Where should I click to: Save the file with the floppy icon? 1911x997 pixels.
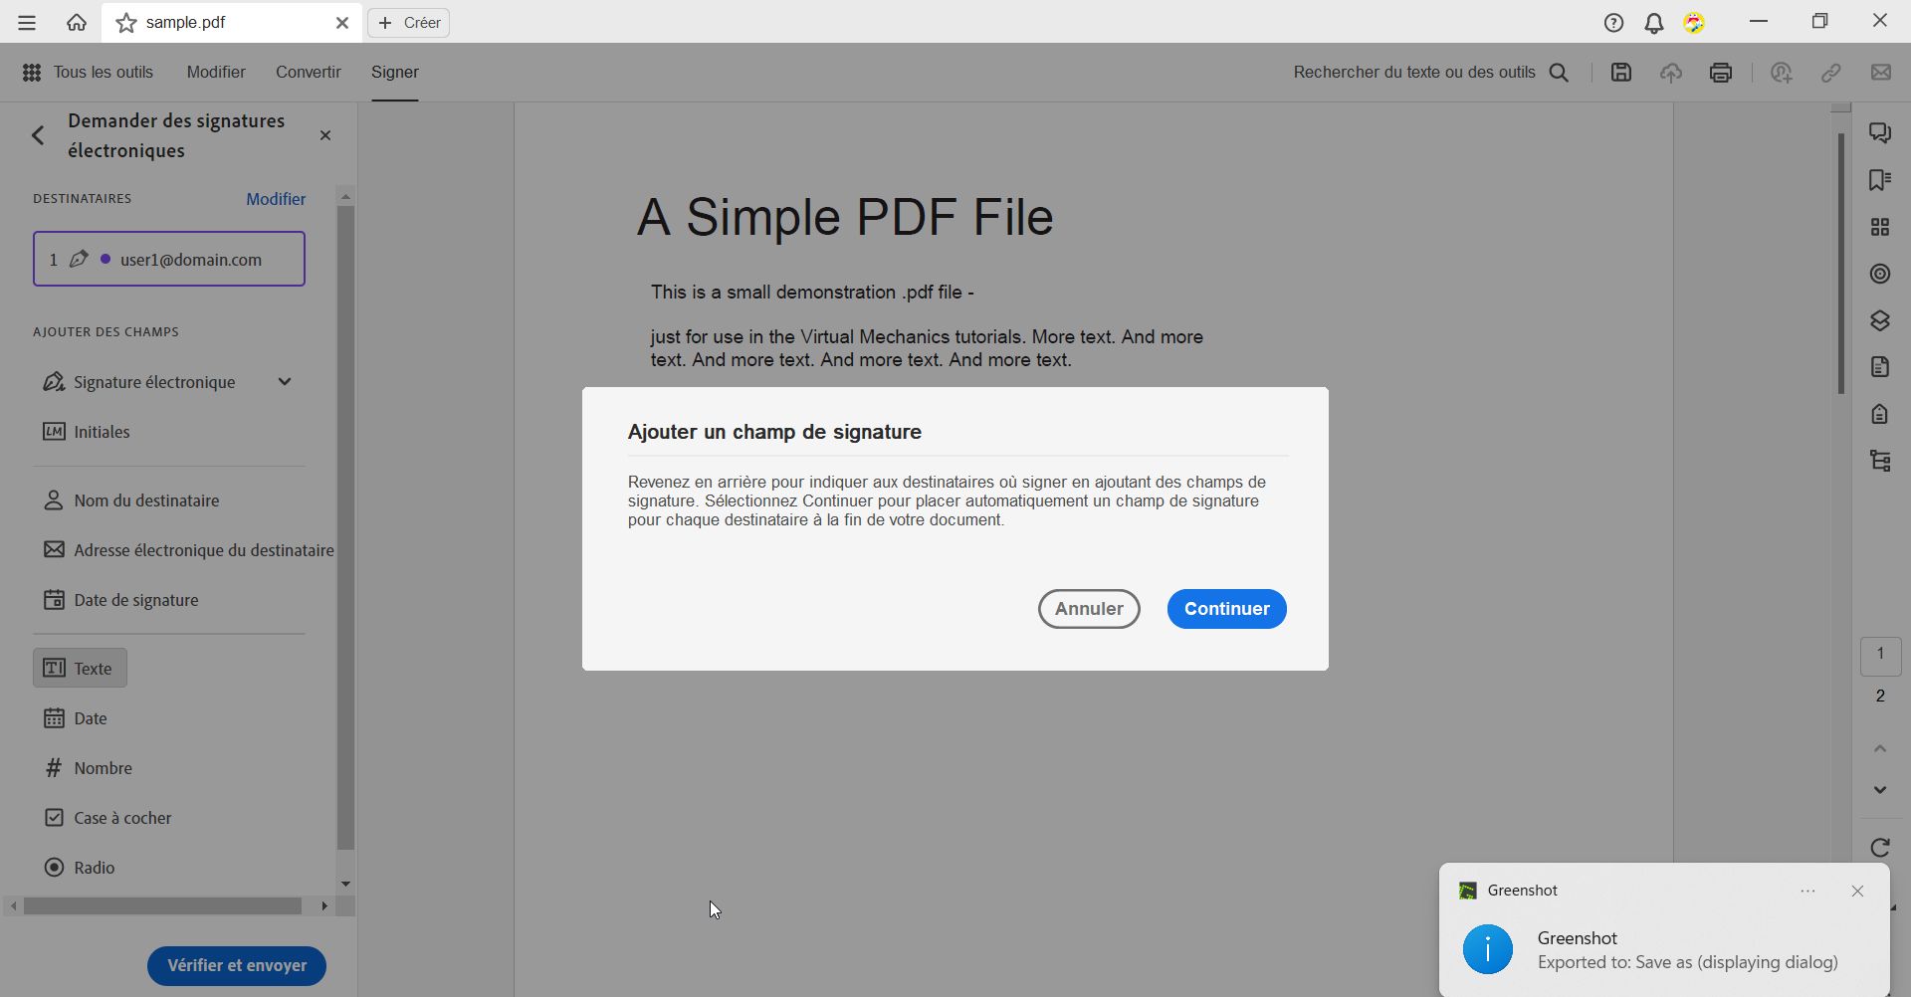pyautogui.click(x=1621, y=72)
